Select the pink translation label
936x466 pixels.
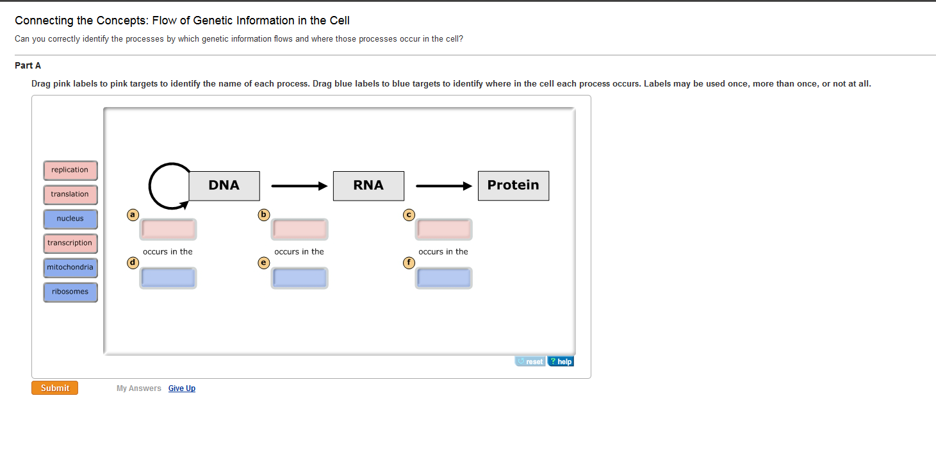coord(70,194)
